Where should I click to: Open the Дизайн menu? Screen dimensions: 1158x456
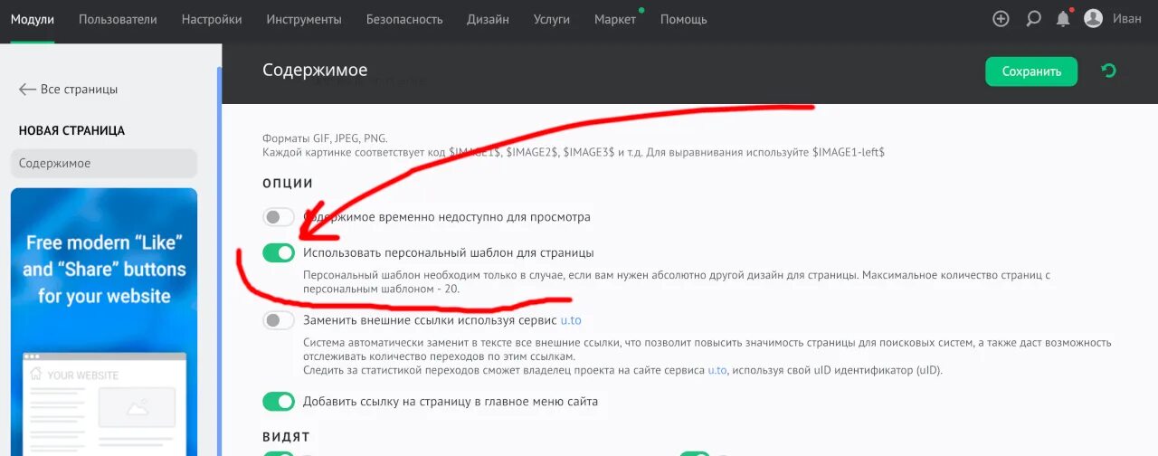coord(488,19)
